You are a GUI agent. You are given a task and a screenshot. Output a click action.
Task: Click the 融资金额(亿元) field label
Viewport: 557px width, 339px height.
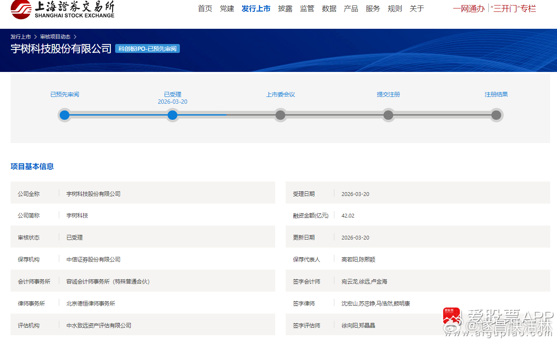[311, 215]
